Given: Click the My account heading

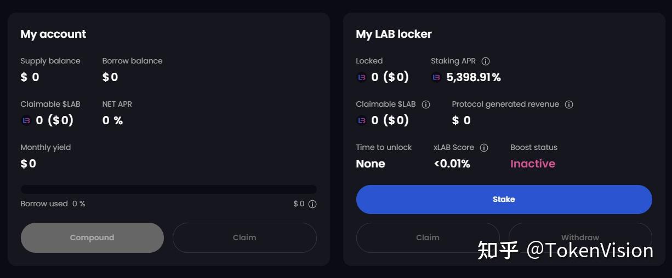Looking at the screenshot, I should tap(53, 34).
